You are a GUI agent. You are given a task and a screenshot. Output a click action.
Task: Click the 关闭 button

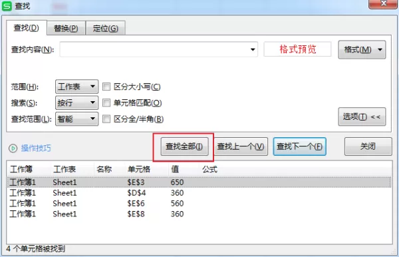point(368,146)
